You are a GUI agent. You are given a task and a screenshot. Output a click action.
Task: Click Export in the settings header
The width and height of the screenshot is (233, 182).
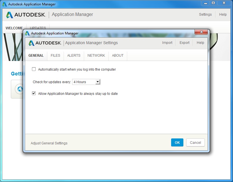pos(185,43)
